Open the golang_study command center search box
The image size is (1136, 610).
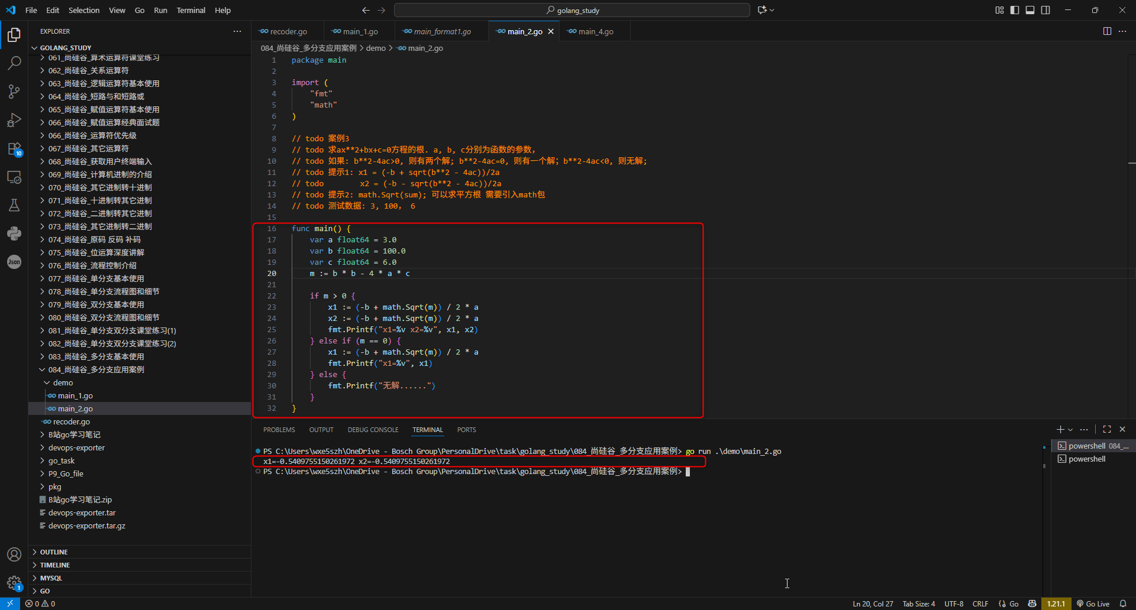click(572, 10)
